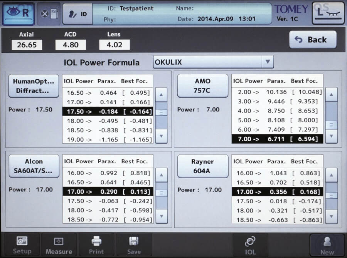Click the Testpatient ID text
Viewport: 347px width, 258px height.
click(136, 8)
